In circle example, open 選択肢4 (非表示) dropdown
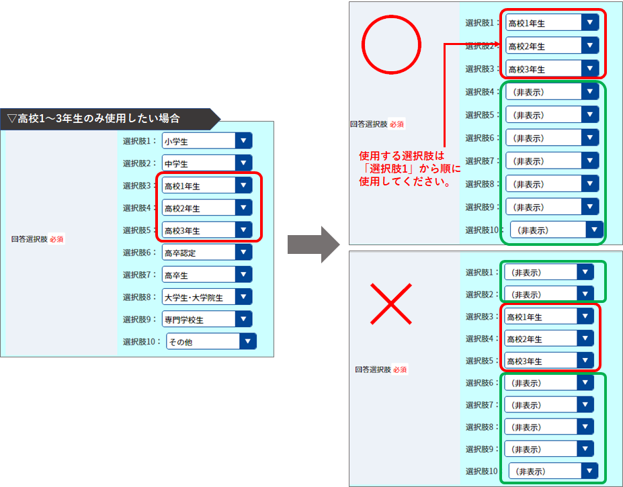This screenshot has width=623, height=487. [552, 91]
